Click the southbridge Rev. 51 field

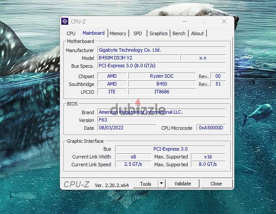tap(218, 84)
